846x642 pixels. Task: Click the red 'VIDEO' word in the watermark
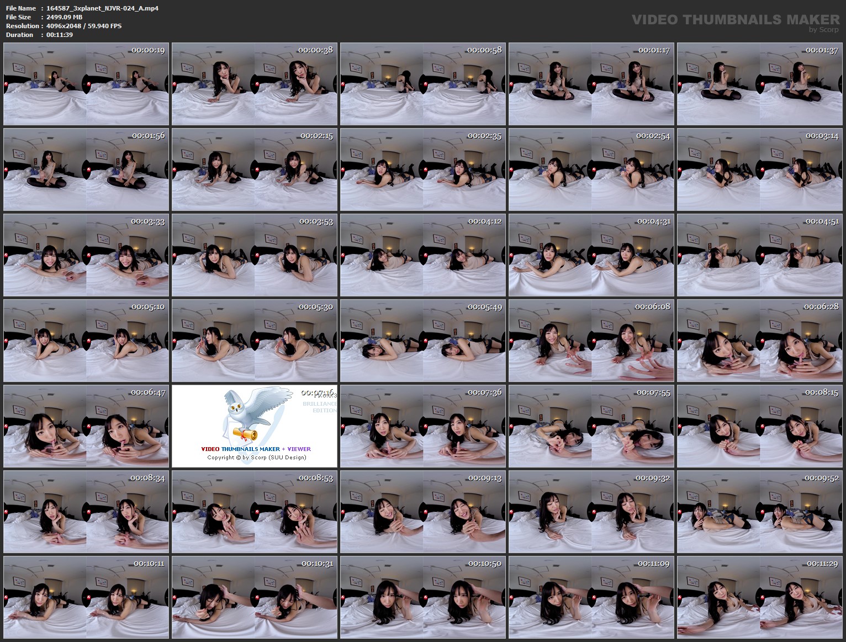pos(210,449)
